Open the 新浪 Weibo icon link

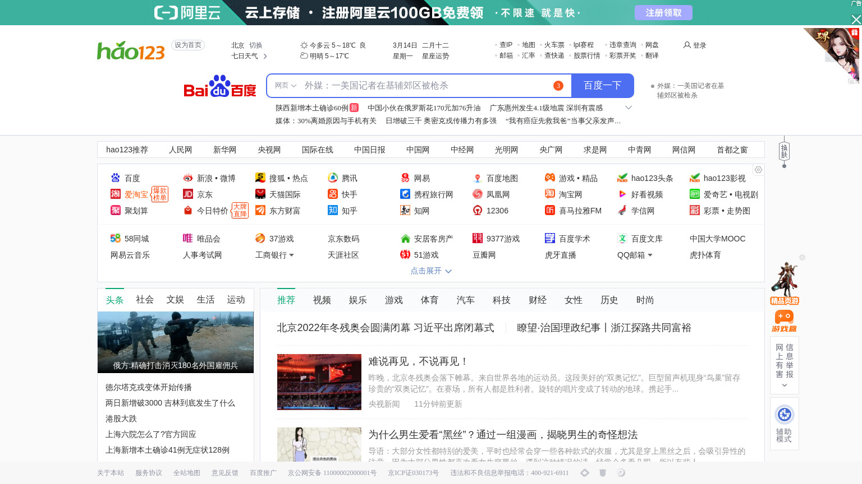(x=188, y=178)
